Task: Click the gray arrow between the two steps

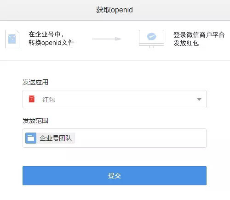Action: click(107, 39)
